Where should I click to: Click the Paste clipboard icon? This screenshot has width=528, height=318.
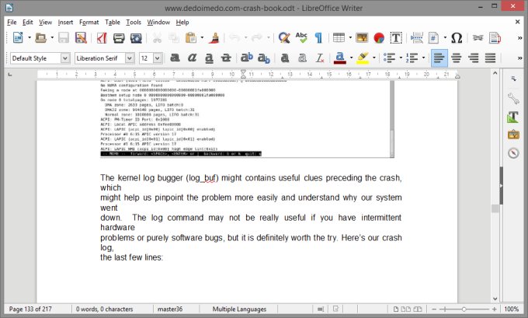191,38
